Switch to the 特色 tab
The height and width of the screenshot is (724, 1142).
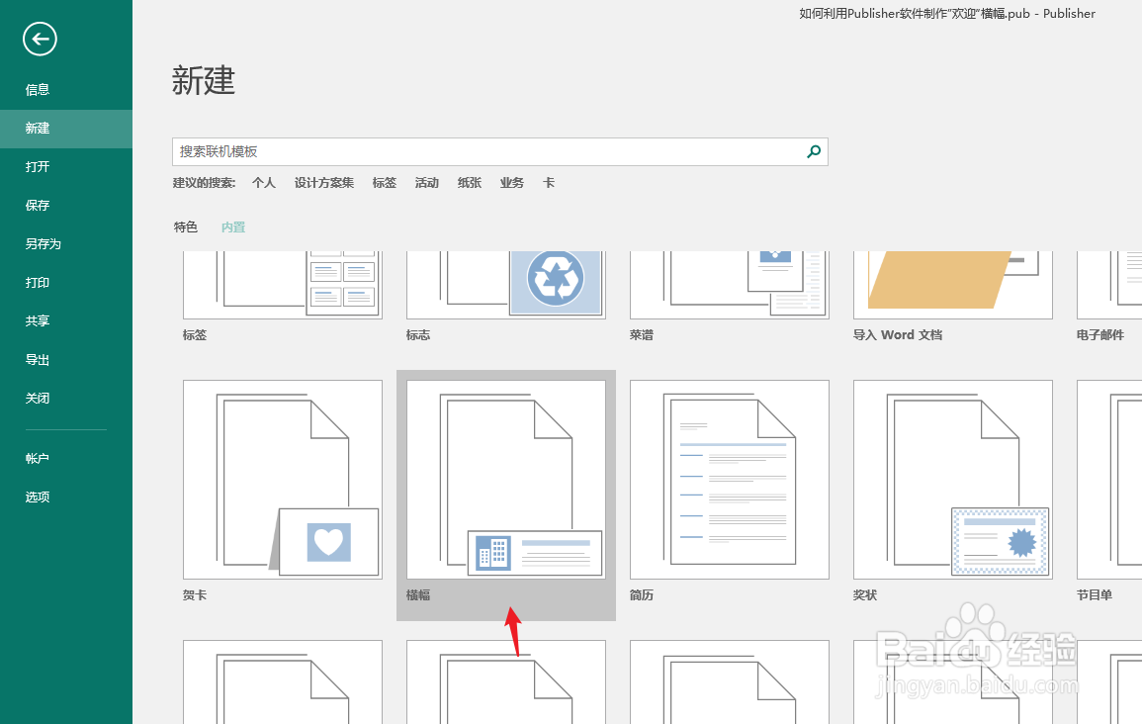point(185,226)
